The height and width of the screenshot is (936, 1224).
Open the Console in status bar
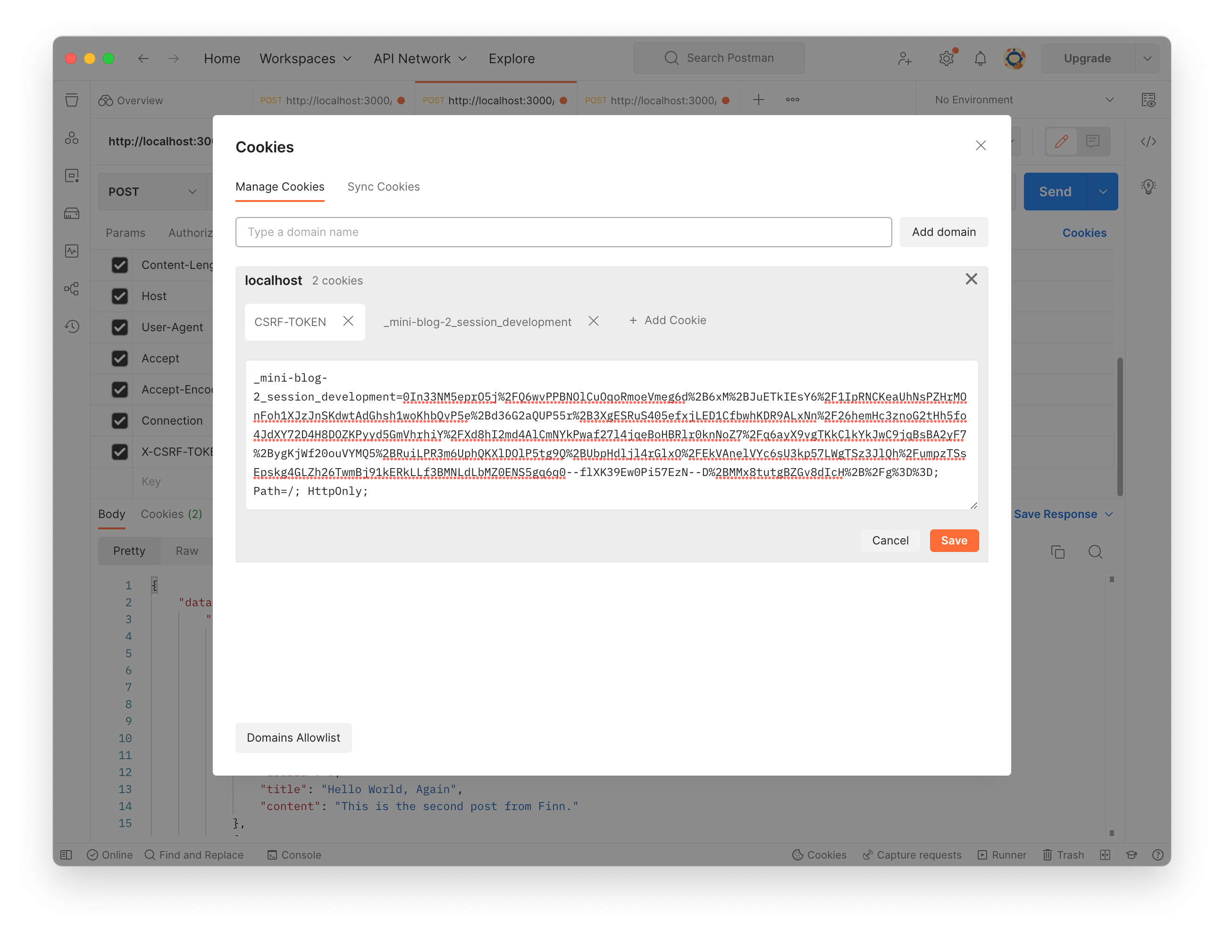294,855
